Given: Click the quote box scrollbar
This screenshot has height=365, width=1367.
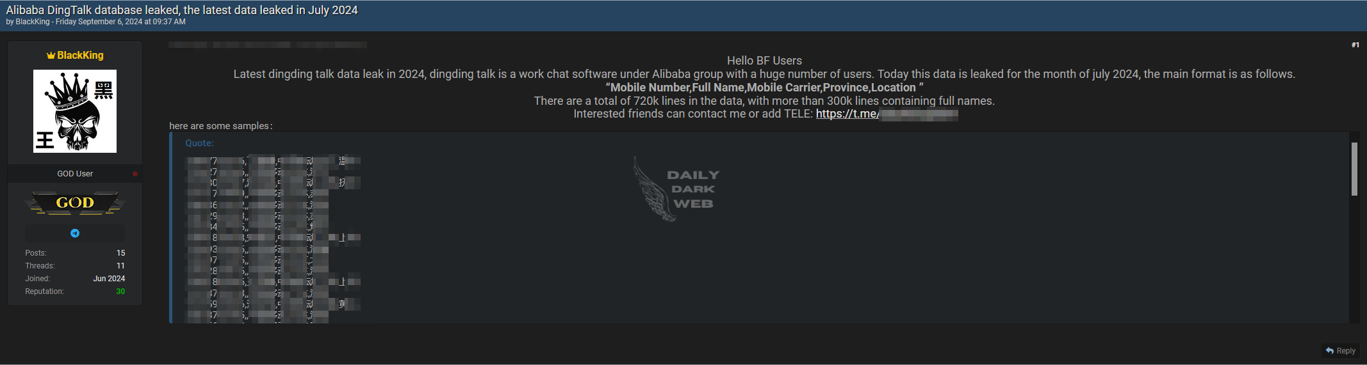Looking at the screenshot, I should click(x=1354, y=169).
